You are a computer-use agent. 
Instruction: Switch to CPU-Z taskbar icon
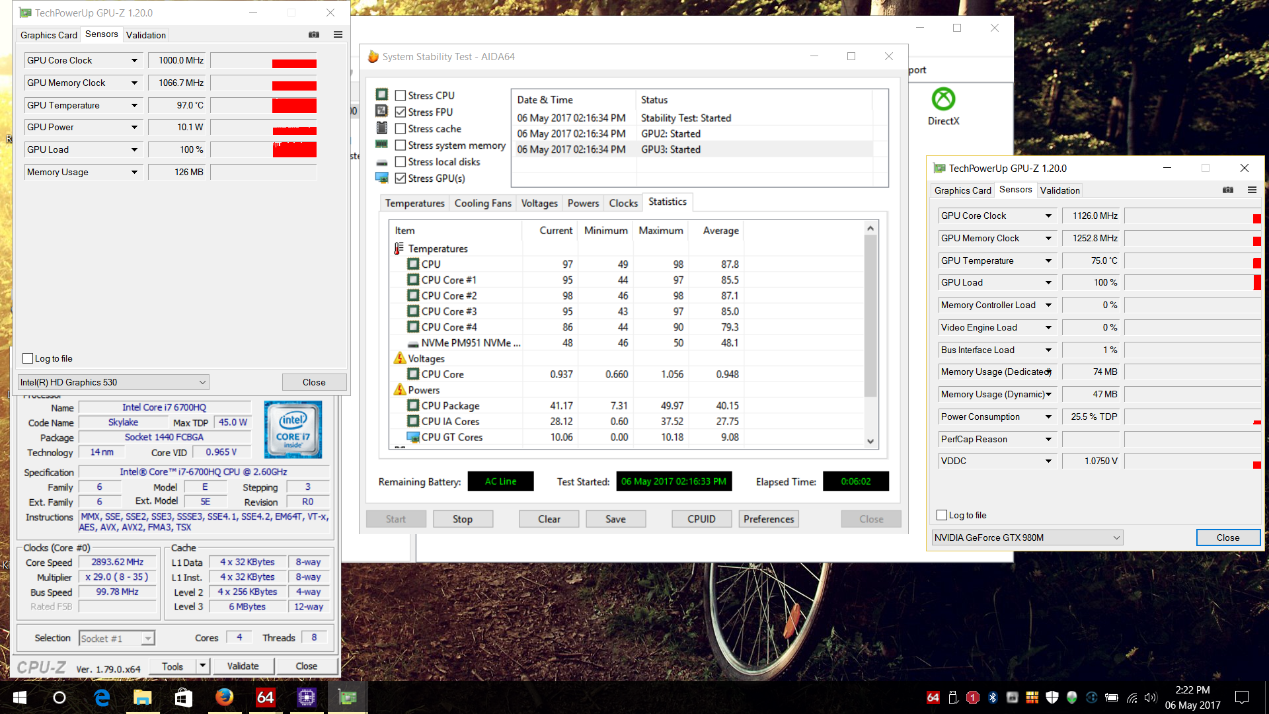(307, 697)
